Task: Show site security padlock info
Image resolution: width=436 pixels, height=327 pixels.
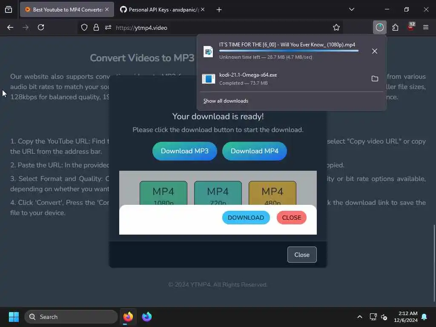Action: tap(96, 28)
